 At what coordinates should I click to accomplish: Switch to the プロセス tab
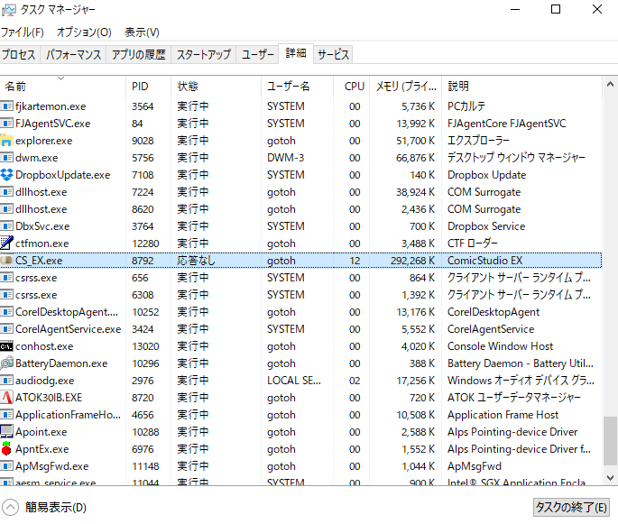(x=19, y=54)
